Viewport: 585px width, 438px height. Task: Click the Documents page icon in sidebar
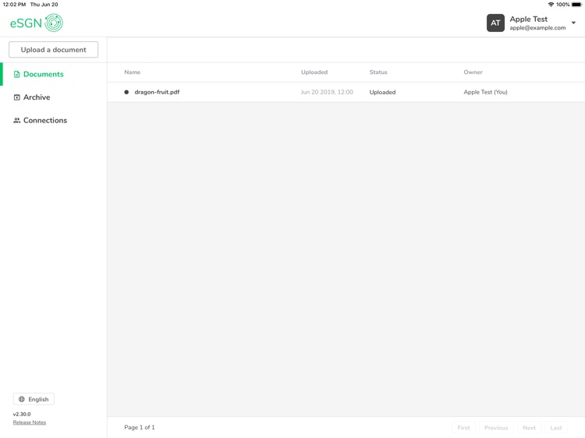pyautogui.click(x=17, y=75)
